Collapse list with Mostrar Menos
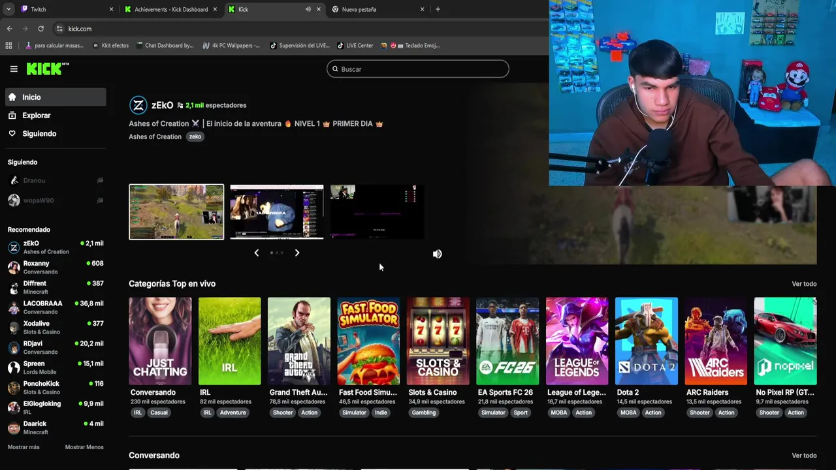This screenshot has width=836, height=470. point(84,447)
